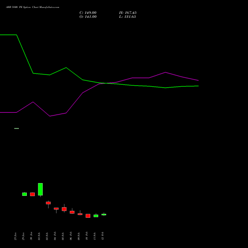Select the 06 Feb date label
The height and width of the screenshot is (248, 248).
pyautogui.click(x=71, y=236)
